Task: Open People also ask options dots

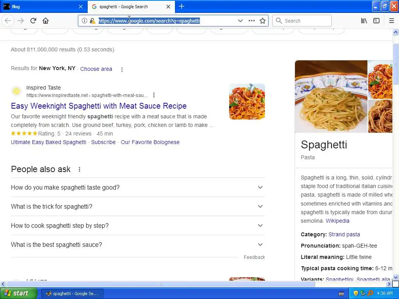Action: click(x=79, y=169)
